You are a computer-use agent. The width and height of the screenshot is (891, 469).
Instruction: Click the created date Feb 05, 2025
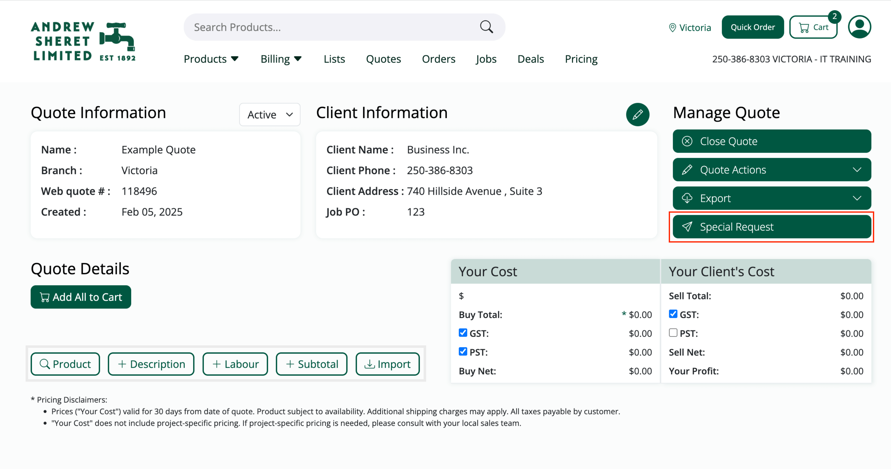tap(152, 212)
